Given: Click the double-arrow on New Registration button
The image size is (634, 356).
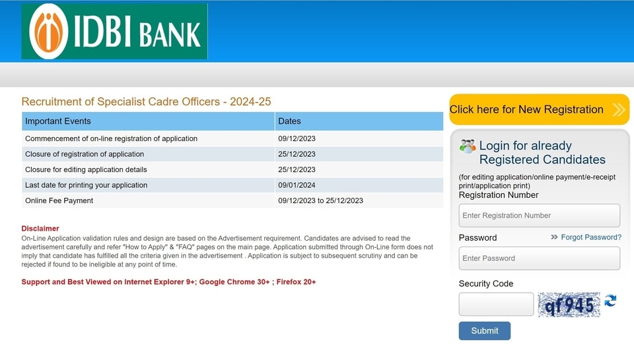Looking at the screenshot, I should click(619, 109).
